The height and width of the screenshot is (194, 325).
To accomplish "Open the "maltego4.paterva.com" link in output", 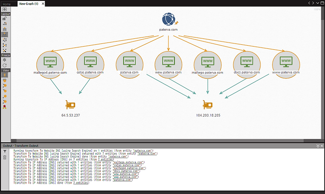I will click(129, 168).
